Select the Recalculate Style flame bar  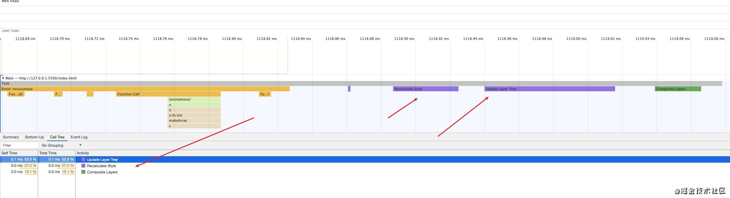click(426, 89)
